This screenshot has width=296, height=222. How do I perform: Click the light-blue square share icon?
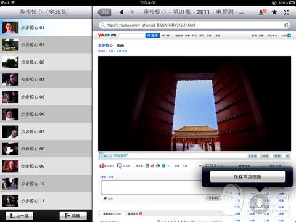click(x=163, y=165)
